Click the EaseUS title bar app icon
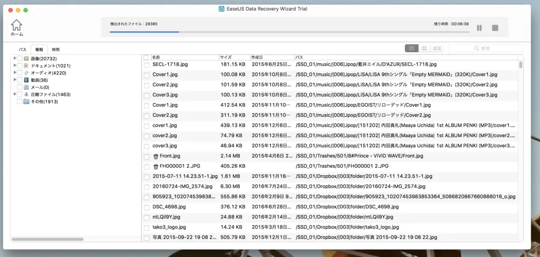The image size is (540, 257). tap(222, 9)
